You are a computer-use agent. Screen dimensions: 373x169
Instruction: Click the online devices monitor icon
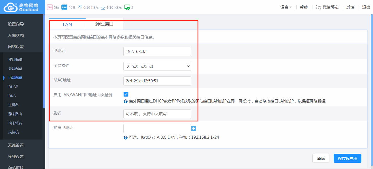(127, 7)
